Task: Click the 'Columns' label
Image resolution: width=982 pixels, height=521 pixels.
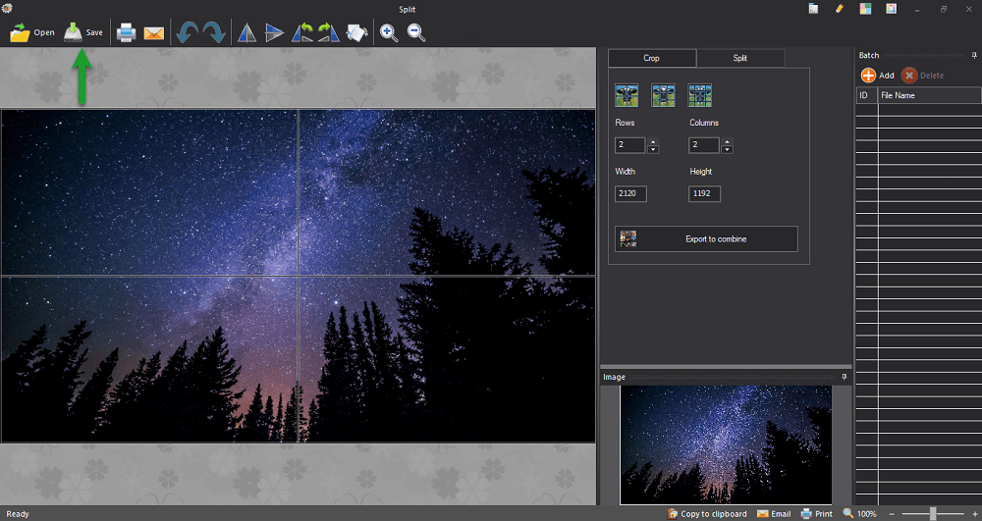Action: tap(704, 123)
